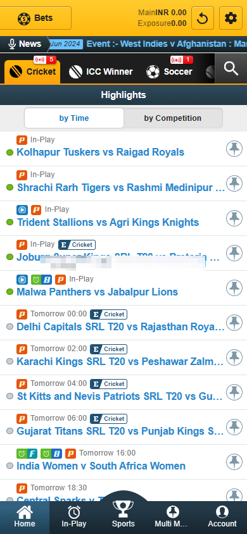Open live stream icon for Trident Stallions match
The width and height of the screenshot is (247, 534).
(22, 210)
